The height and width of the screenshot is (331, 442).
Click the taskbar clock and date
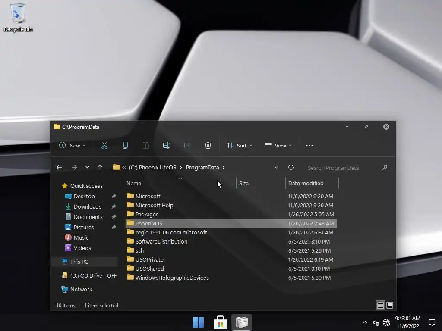click(x=408, y=322)
